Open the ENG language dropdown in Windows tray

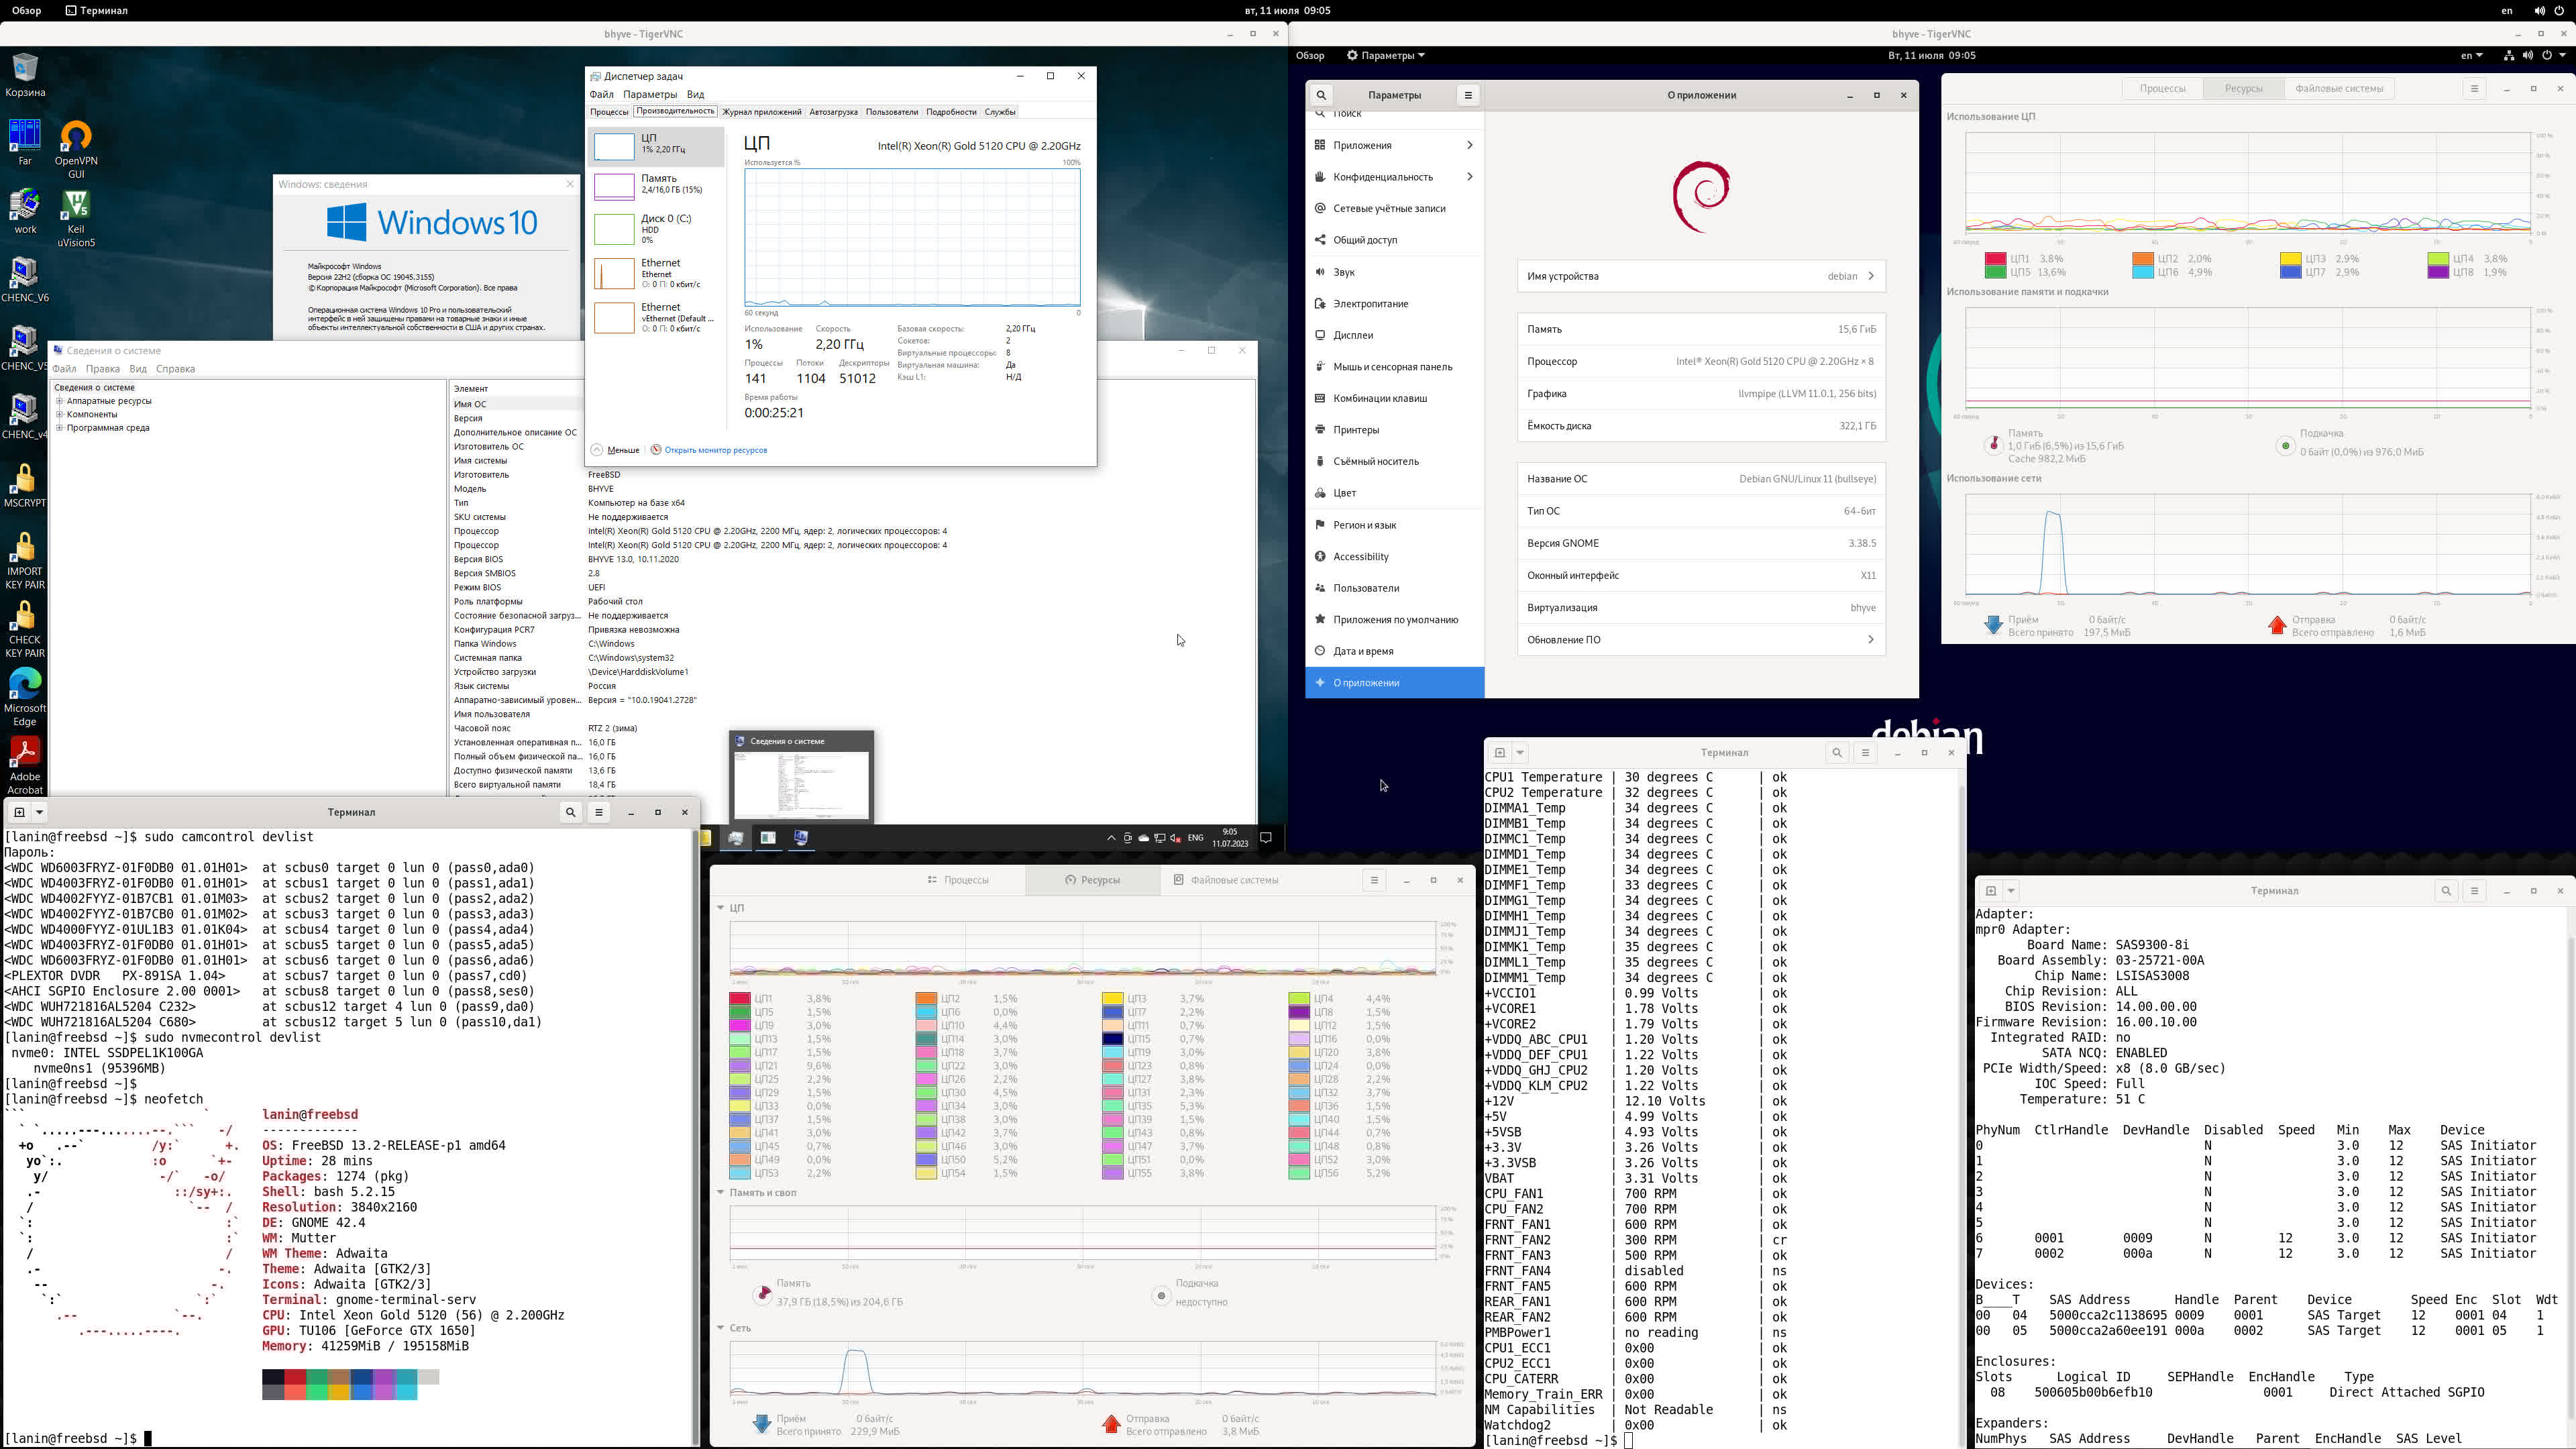coord(1195,838)
